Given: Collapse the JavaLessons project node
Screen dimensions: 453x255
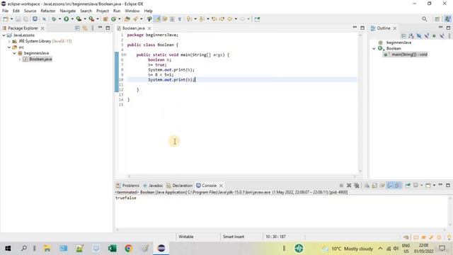Looking at the screenshot, I should tap(4, 35).
